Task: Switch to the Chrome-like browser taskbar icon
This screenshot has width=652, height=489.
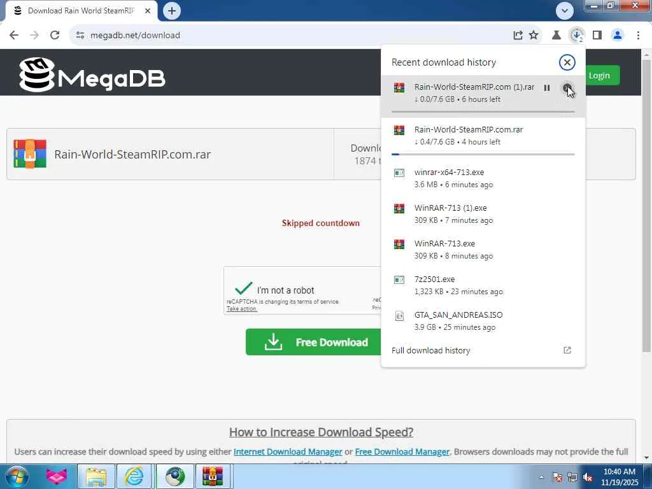Action: (175, 476)
